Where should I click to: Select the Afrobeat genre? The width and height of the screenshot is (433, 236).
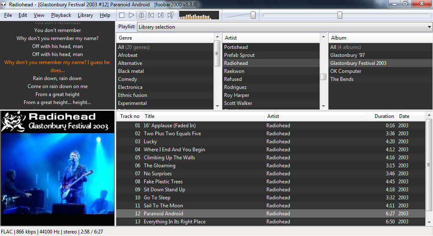(x=165, y=55)
